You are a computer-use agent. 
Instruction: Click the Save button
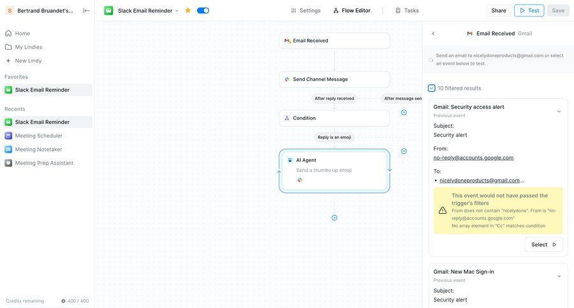pos(558,11)
